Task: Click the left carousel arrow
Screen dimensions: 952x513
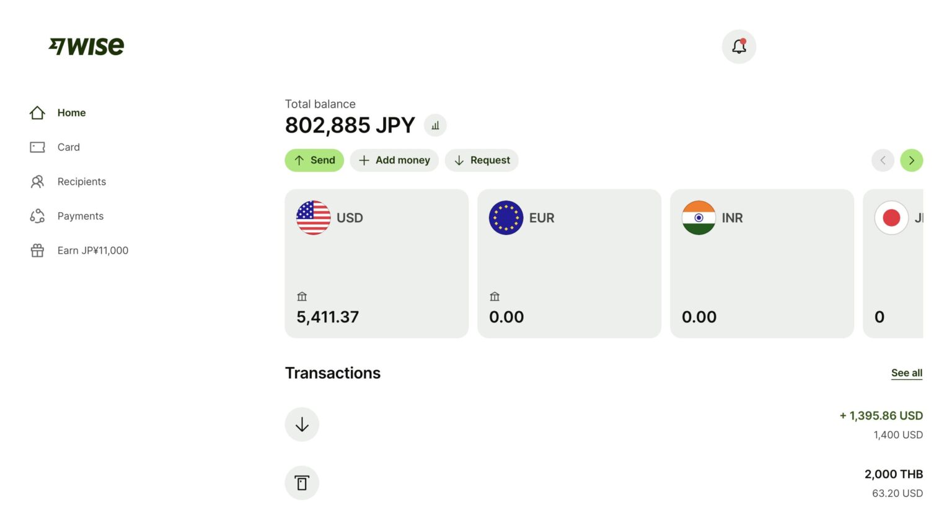Action: click(883, 160)
